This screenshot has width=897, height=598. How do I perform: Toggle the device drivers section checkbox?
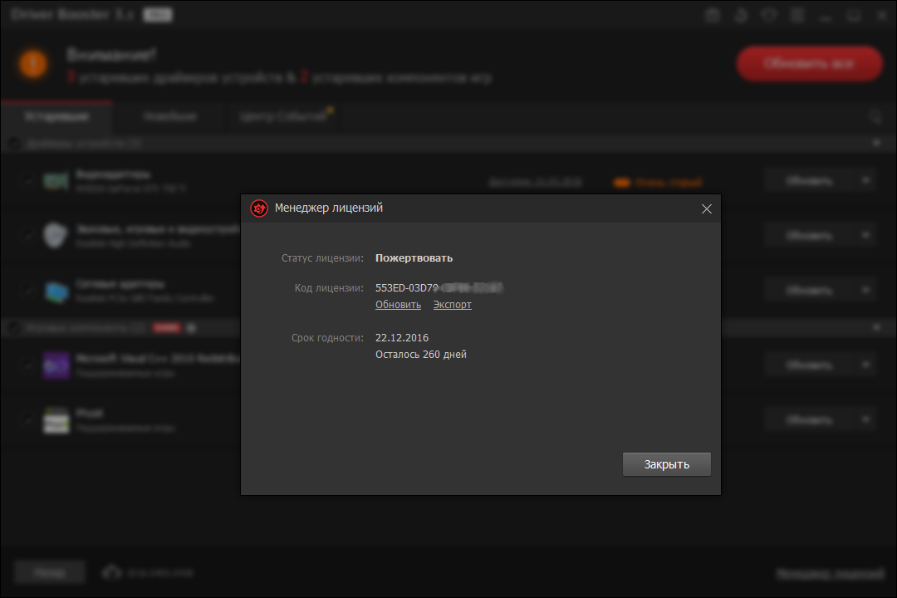pyautogui.click(x=14, y=144)
